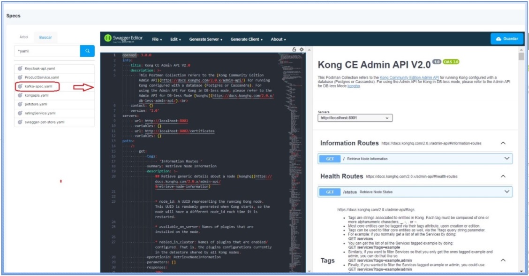Screen dimensions: 529x276
Task: Open the Generate Server menu
Action: click(205, 39)
